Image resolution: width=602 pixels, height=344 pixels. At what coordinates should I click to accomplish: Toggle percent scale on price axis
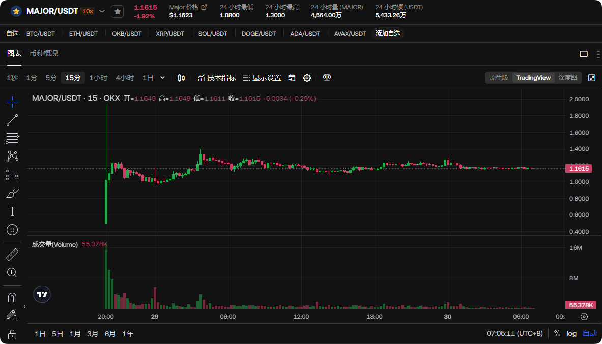[557, 334]
